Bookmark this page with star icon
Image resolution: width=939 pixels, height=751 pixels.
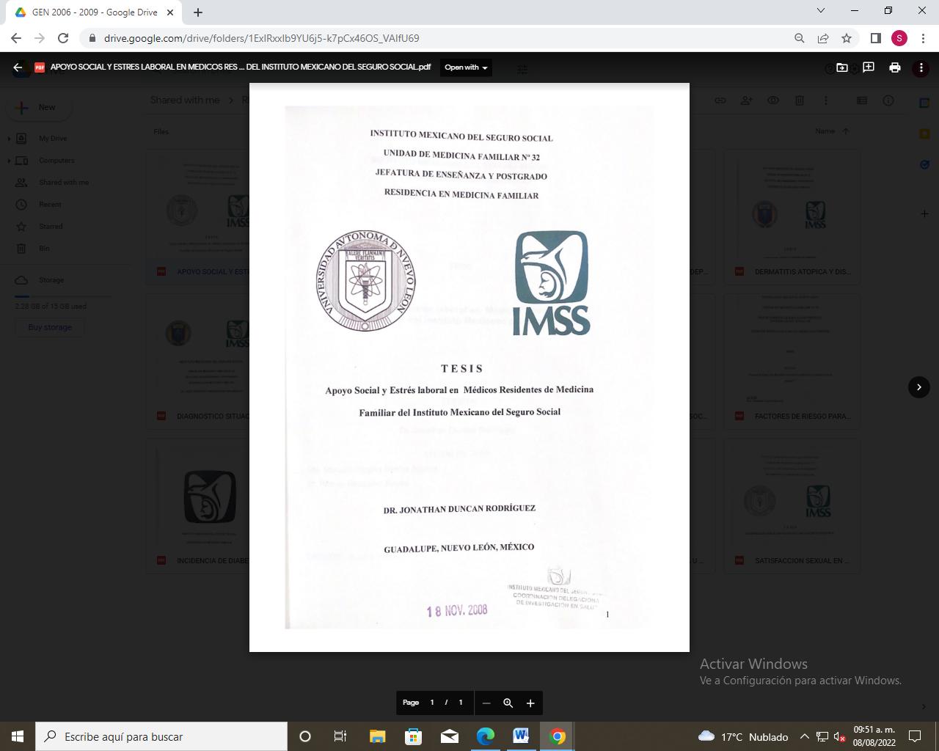pos(847,38)
